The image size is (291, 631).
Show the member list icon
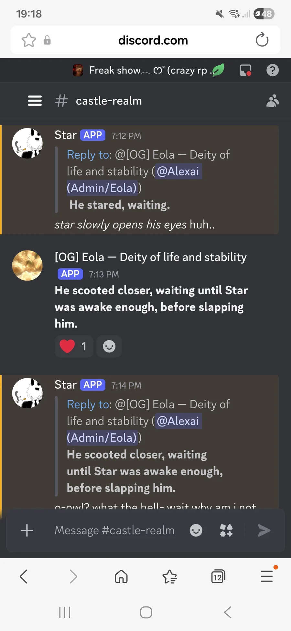click(272, 101)
